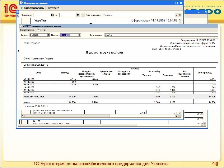
Task: Click the right arrow of the rearmost window's horizontal scrollbar
Action: (202, 125)
